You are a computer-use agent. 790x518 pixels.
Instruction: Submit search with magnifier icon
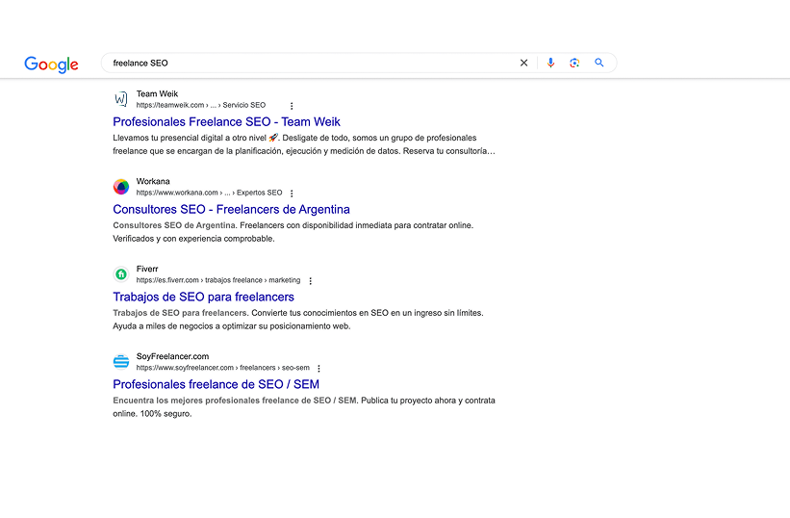pyautogui.click(x=599, y=63)
